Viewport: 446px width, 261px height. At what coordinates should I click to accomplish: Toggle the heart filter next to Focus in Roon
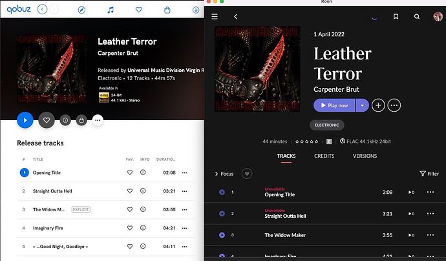pyautogui.click(x=247, y=173)
